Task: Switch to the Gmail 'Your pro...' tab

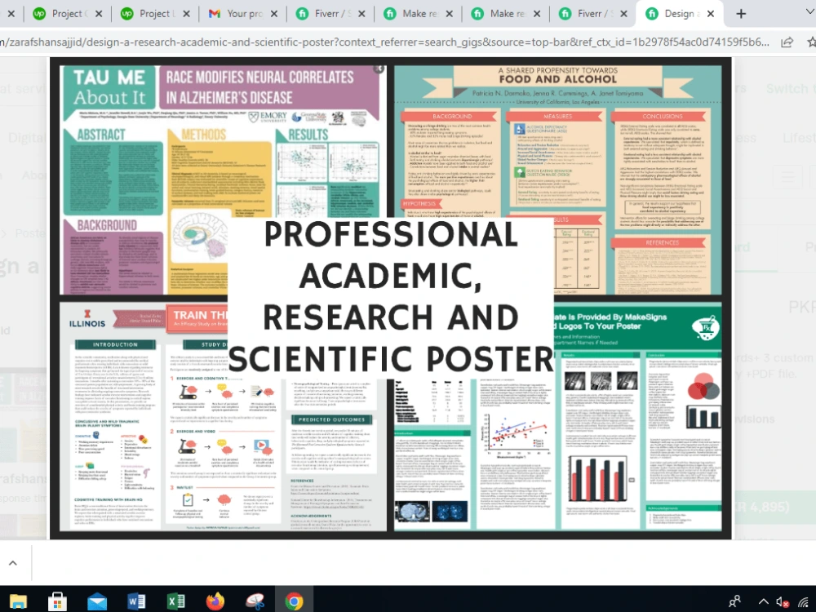Action: [237, 13]
